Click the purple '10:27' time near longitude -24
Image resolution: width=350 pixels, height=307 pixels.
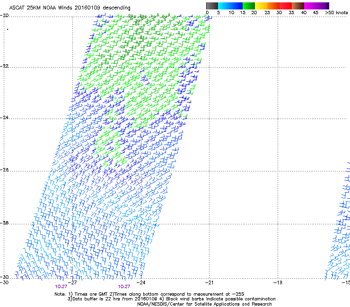click(x=124, y=287)
